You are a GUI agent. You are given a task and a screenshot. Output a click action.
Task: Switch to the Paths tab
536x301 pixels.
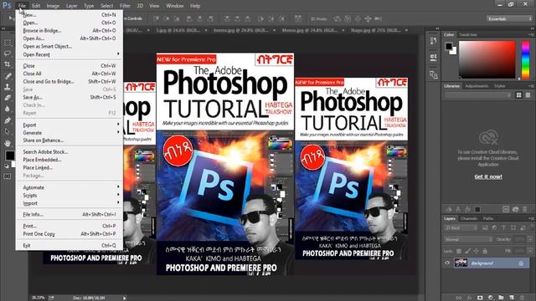488,218
